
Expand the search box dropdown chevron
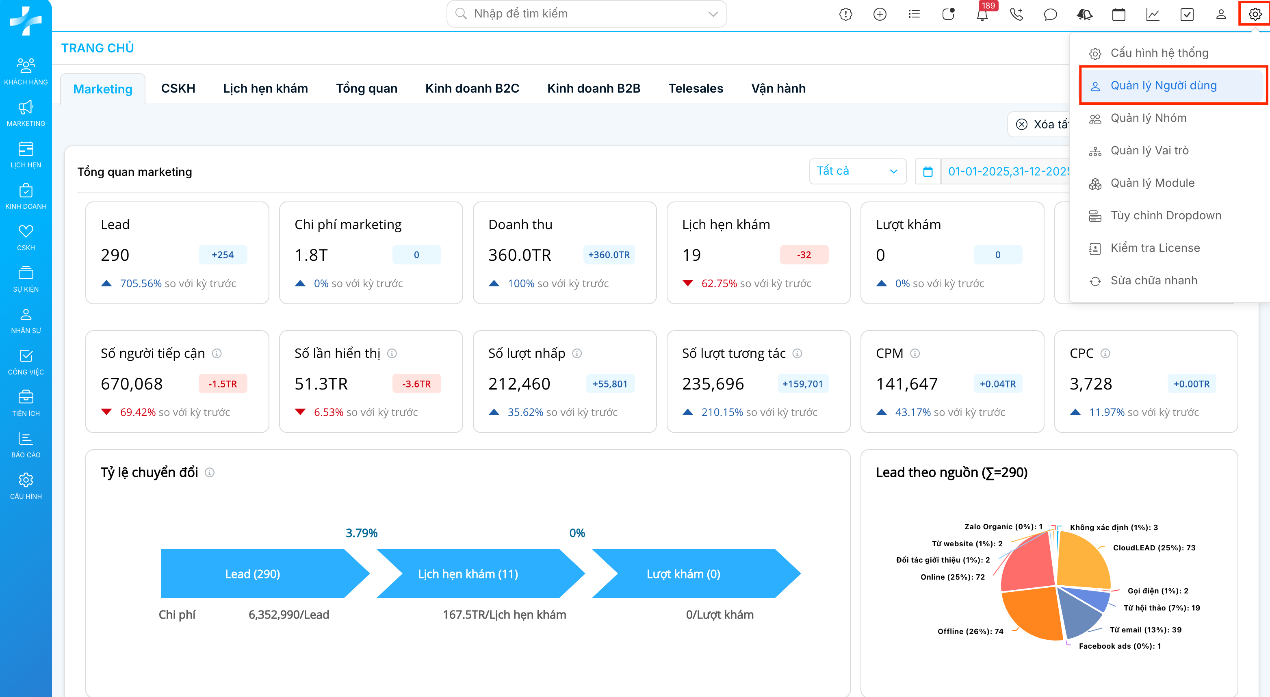point(713,14)
